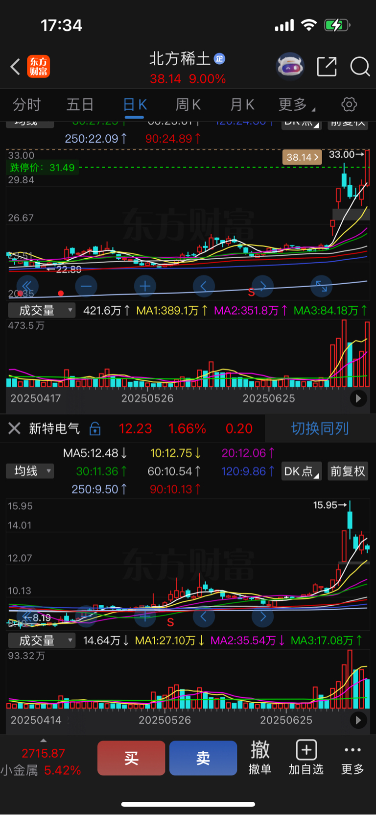Switch to the 分时 tab
Screen dimensions: 376x815
click(26, 104)
